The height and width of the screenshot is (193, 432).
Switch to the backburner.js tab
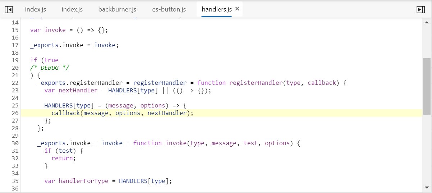pos(117,9)
